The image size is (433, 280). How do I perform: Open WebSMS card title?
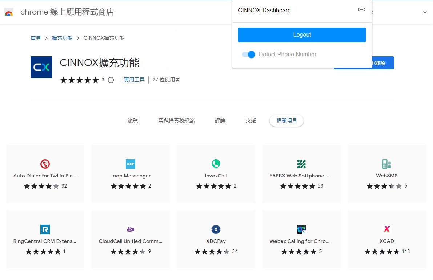coord(386,176)
